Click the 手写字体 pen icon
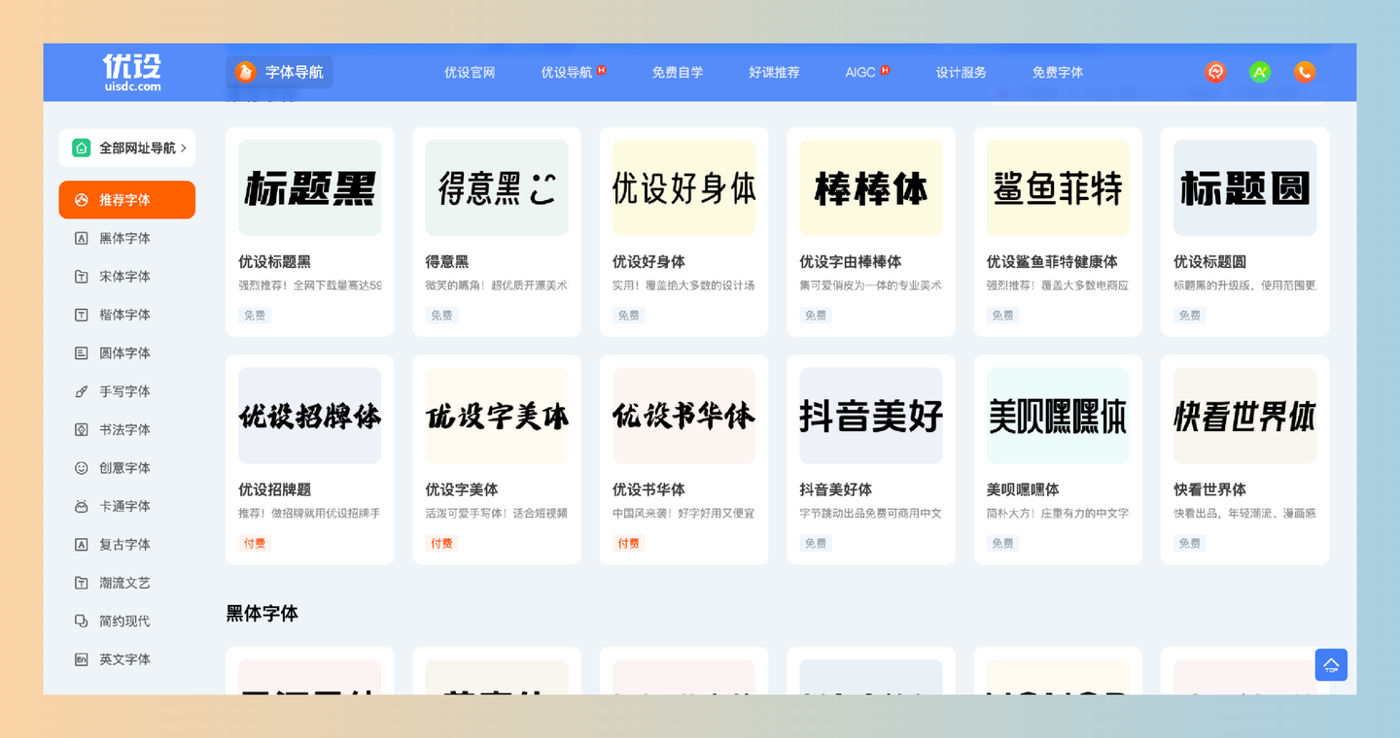Image resolution: width=1400 pixels, height=738 pixels. pyautogui.click(x=82, y=391)
